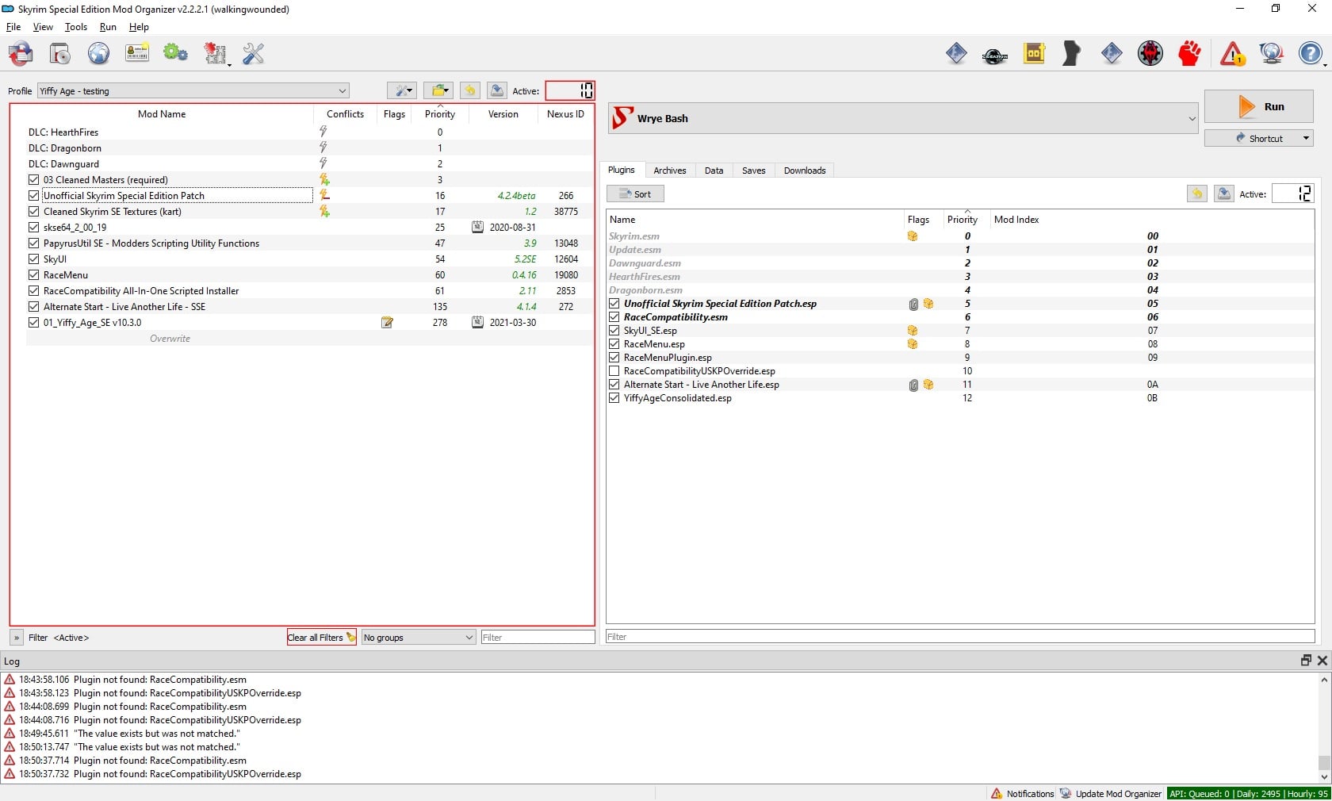Open the Shortcut dropdown button
The height and width of the screenshot is (801, 1332).
[1259, 138]
